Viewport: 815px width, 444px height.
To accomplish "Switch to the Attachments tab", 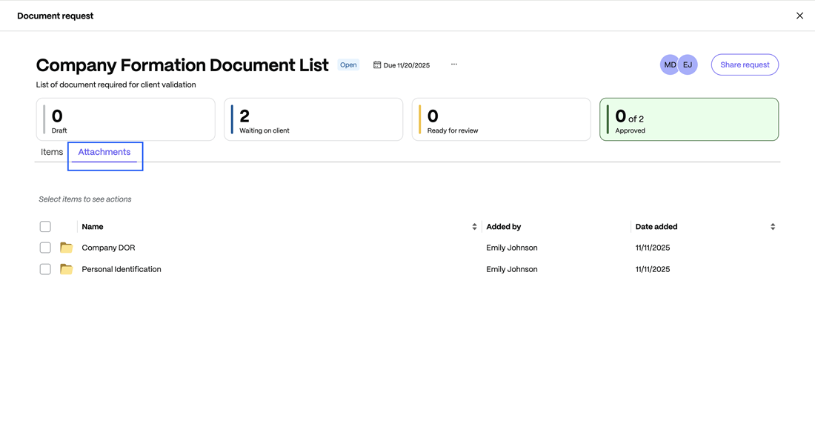I will point(104,152).
